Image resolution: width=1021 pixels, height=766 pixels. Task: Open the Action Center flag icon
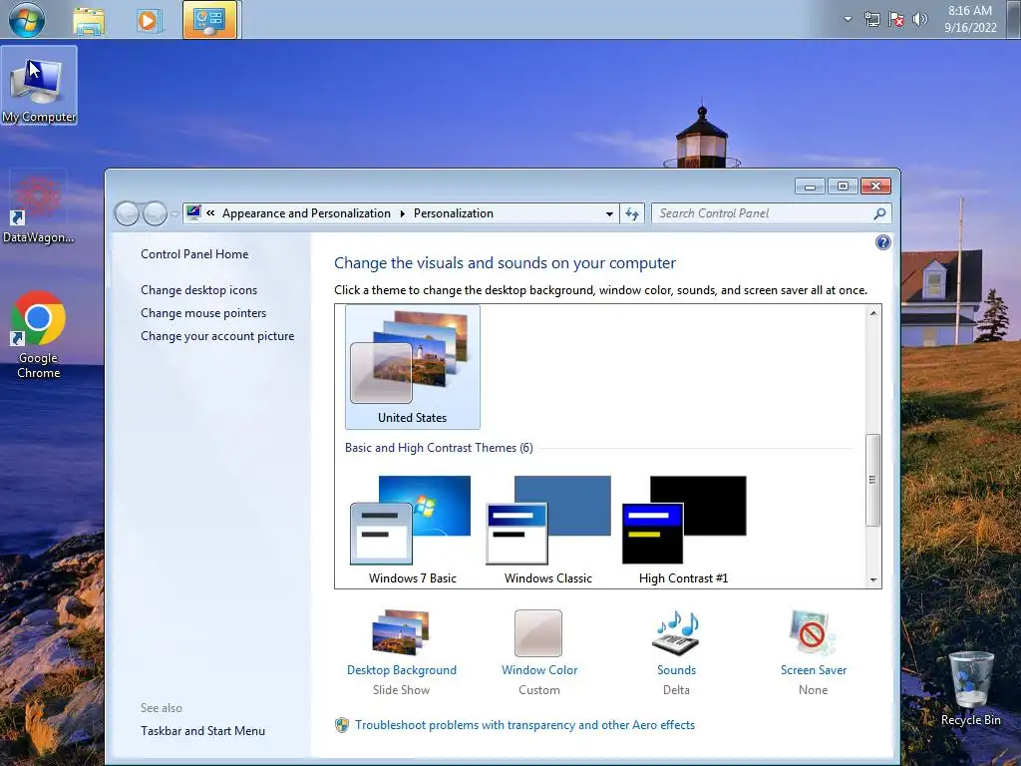tap(896, 19)
